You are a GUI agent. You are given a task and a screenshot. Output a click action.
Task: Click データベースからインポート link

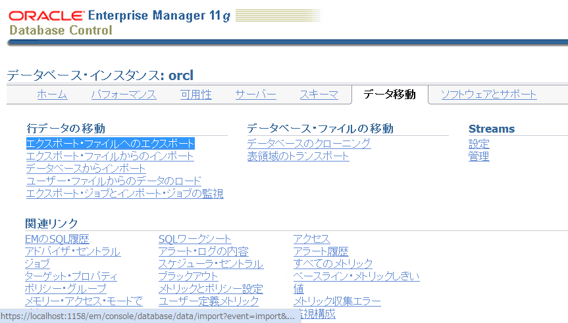click(x=86, y=168)
